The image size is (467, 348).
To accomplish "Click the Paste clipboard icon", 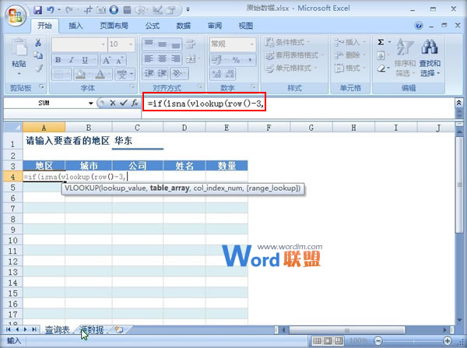I will (x=19, y=47).
